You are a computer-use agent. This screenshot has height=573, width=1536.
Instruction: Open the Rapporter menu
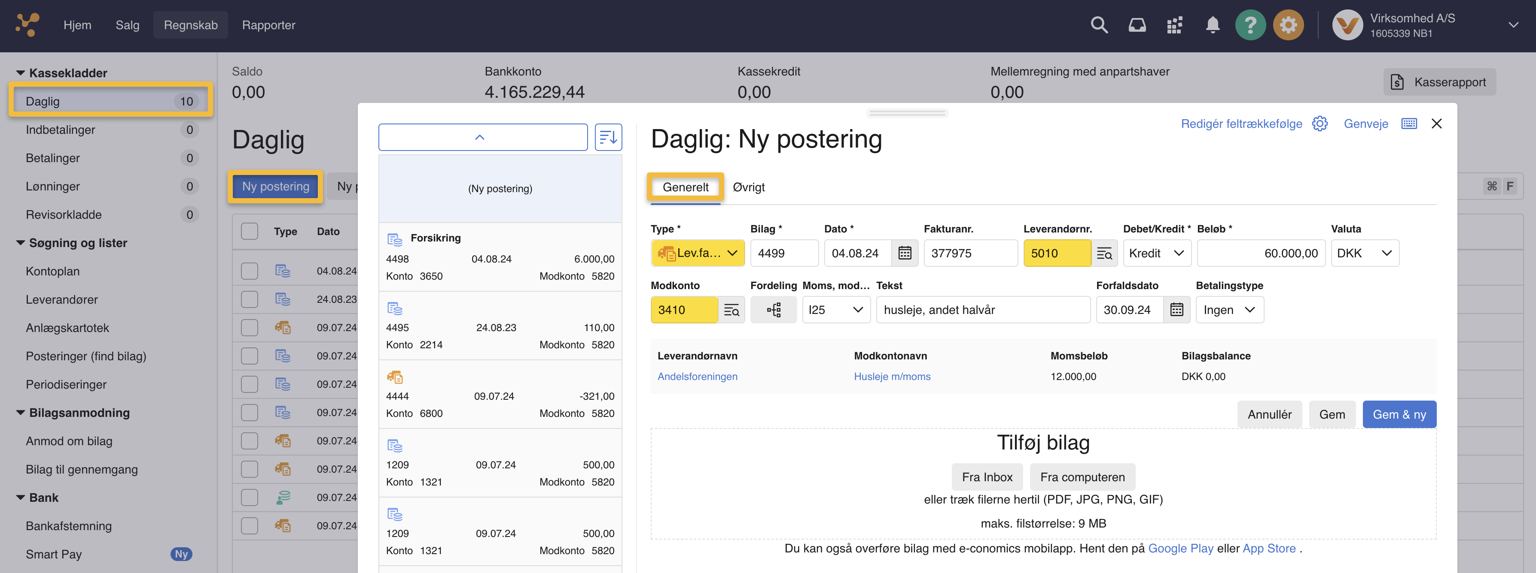269,25
